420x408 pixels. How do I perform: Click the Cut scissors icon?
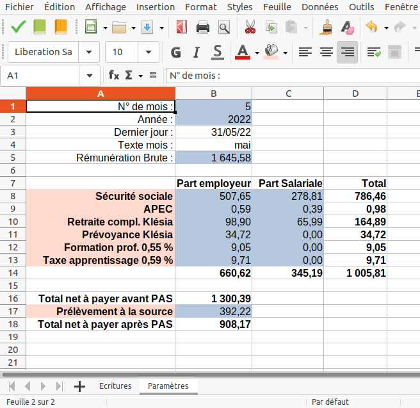(x=250, y=28)
